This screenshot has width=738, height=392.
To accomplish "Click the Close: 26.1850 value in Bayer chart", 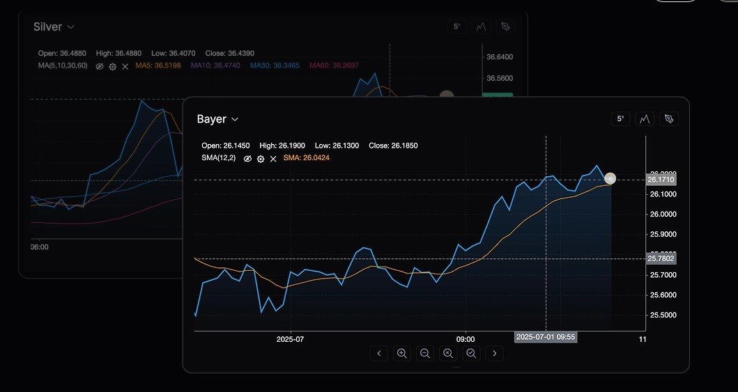I will click(x=393, y=146).
